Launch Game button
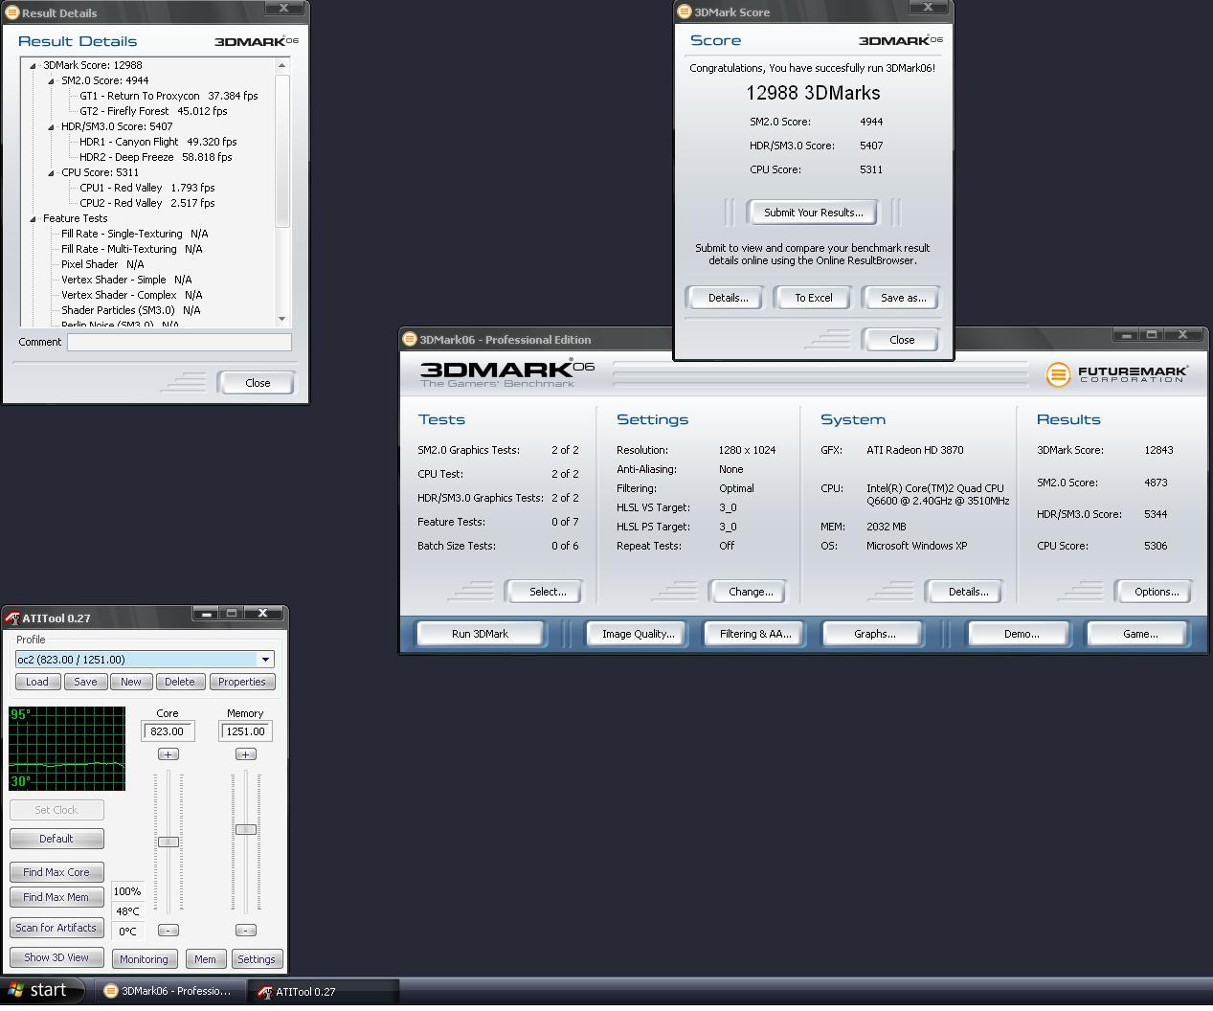Viewport: 1213px width, 1011px height. pyautogui.click(x=1139, y=634)
